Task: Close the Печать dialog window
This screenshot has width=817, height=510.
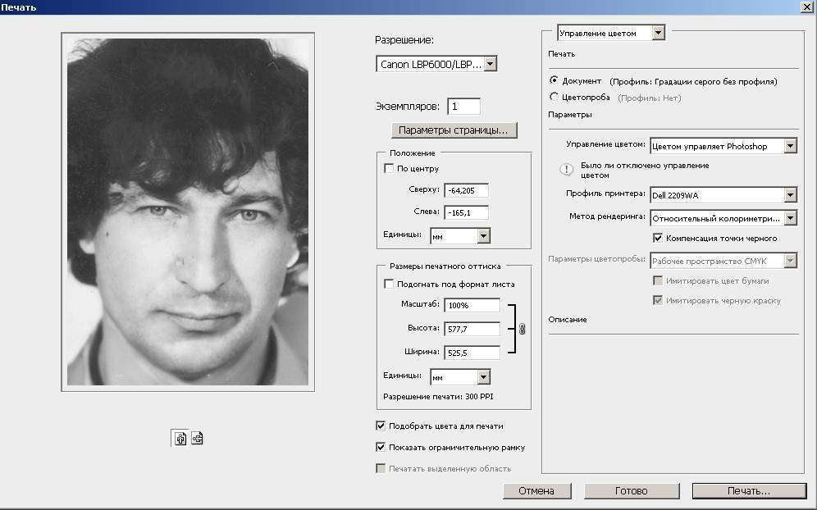Action: (806, 7)
